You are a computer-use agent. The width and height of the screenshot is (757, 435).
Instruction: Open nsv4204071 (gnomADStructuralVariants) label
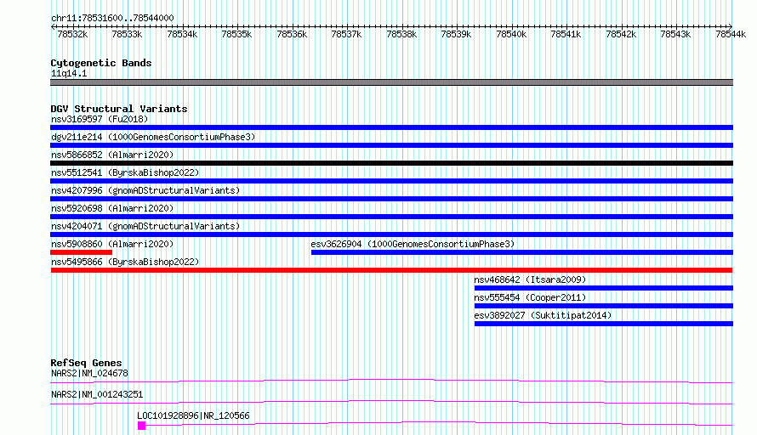[145, 226]
